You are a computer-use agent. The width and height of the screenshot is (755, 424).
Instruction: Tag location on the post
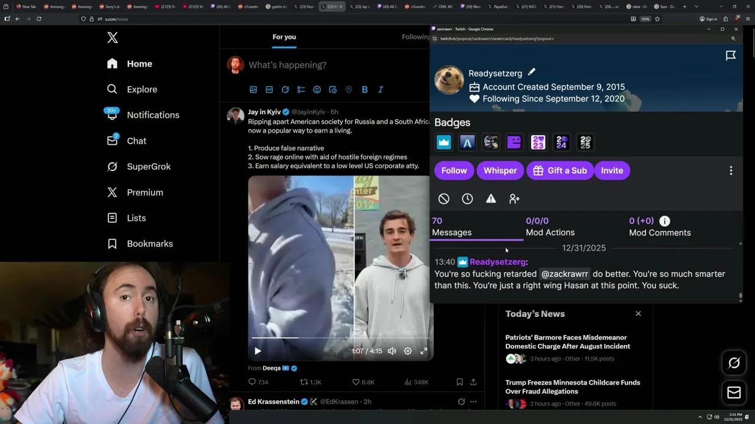349,90
